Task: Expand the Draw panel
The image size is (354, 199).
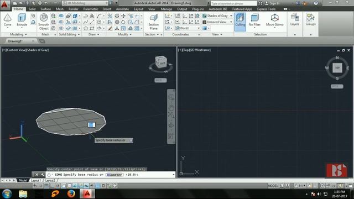Action: tap(94, 34)
